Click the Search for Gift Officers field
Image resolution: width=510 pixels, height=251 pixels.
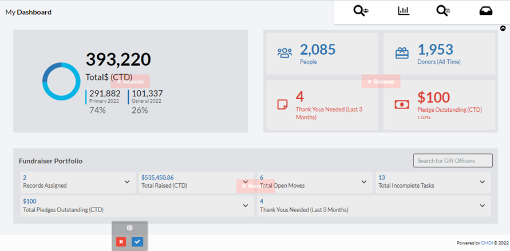tap(452, 161)
